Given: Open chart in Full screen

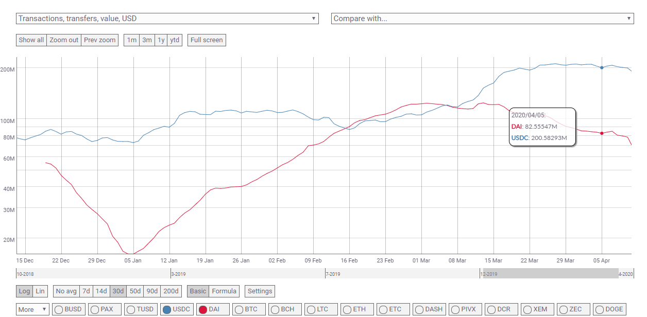Looking at the screenshot, I should (207, 40).
